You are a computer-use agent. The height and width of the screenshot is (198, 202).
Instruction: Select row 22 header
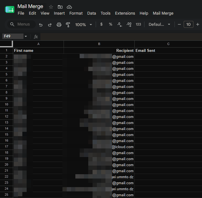[x=6, y=177]
